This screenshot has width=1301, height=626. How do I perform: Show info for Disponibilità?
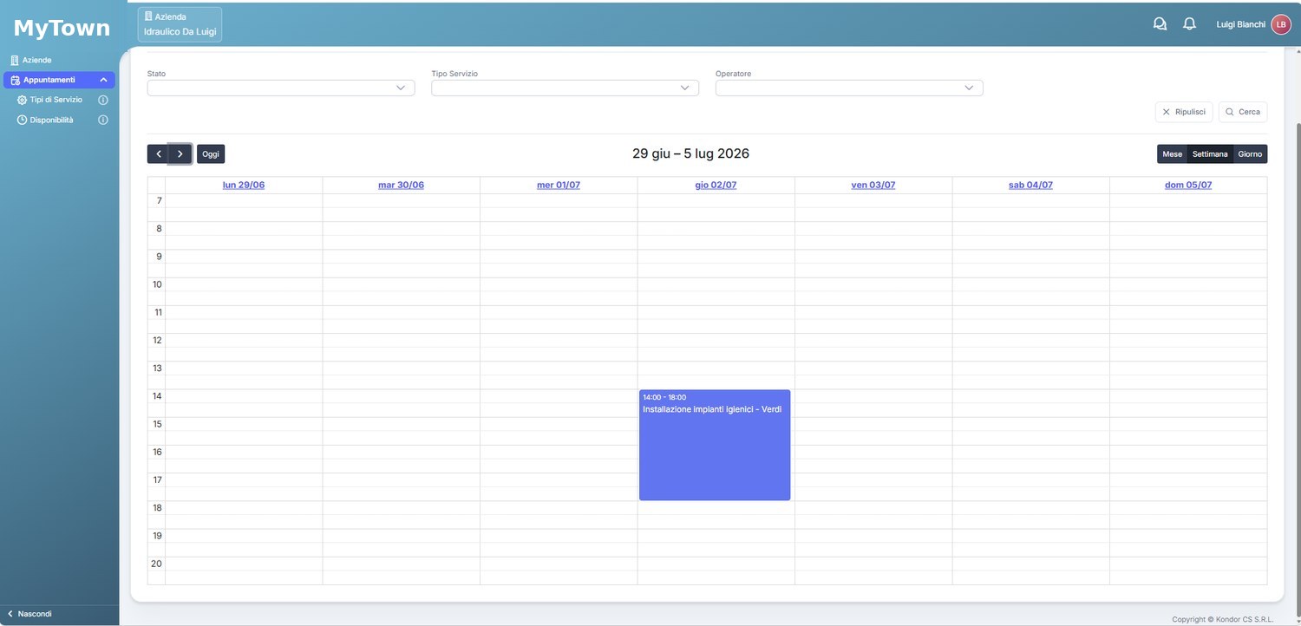click(x=103, y=121)
